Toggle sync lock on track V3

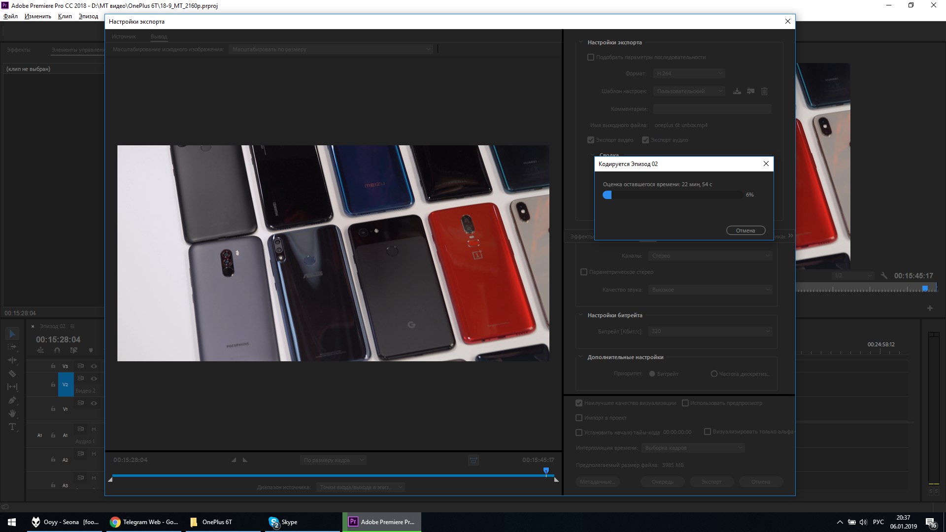tap(81, 366)
